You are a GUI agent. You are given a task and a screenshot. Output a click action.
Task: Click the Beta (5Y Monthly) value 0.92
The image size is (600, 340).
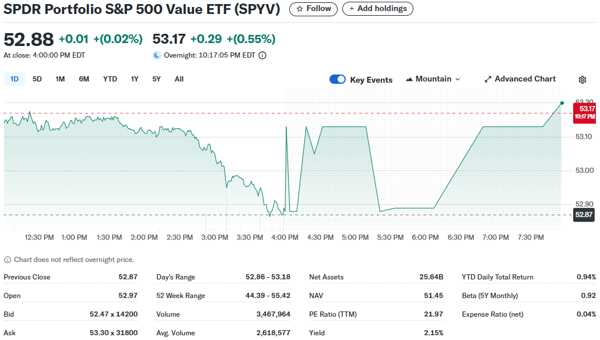point(588,296)
